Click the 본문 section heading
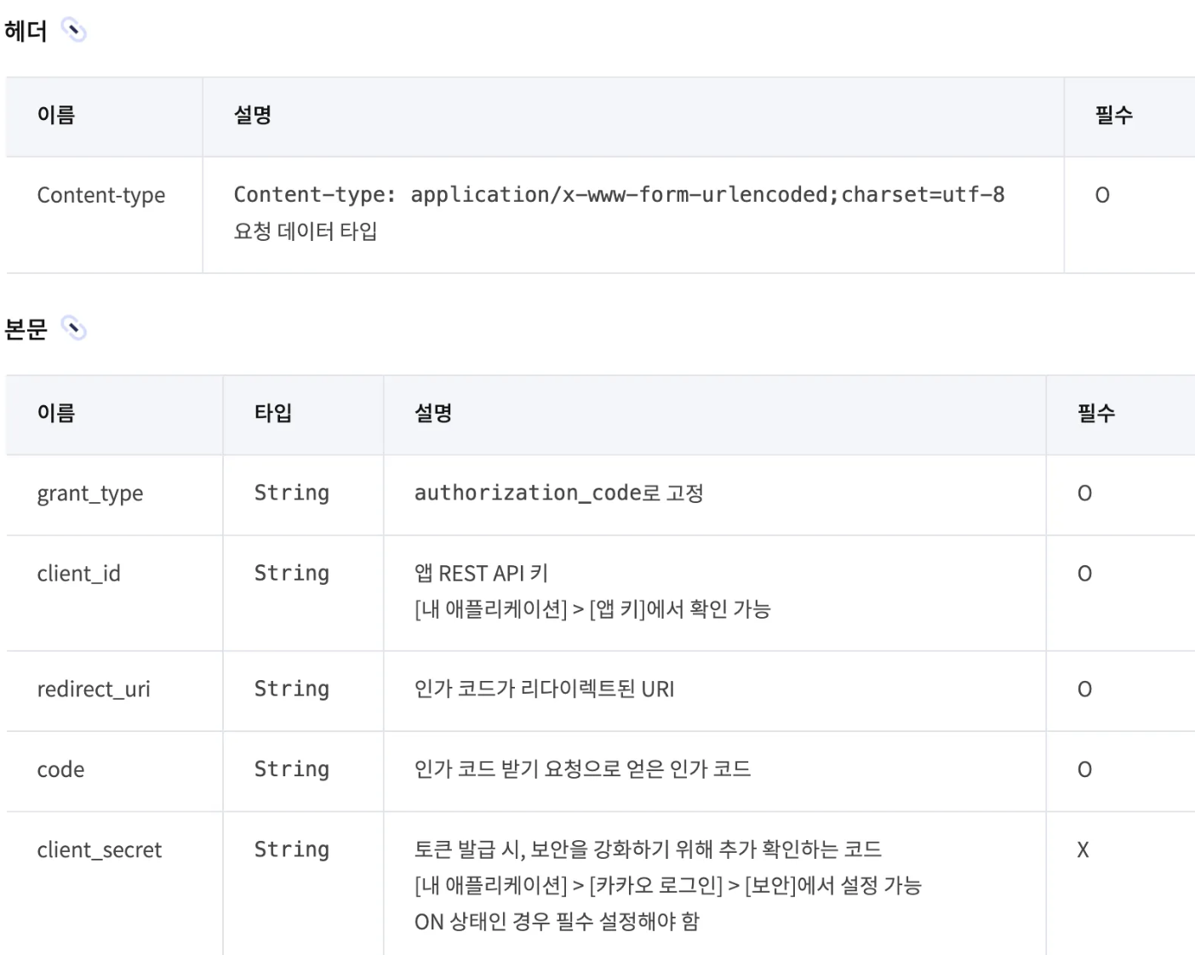The image size is (1195, 955). (26, 329)
